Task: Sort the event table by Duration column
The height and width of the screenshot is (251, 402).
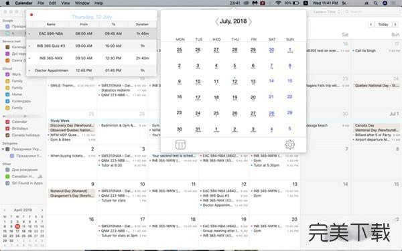Action: pyautogui.click(x=142, y=24)
